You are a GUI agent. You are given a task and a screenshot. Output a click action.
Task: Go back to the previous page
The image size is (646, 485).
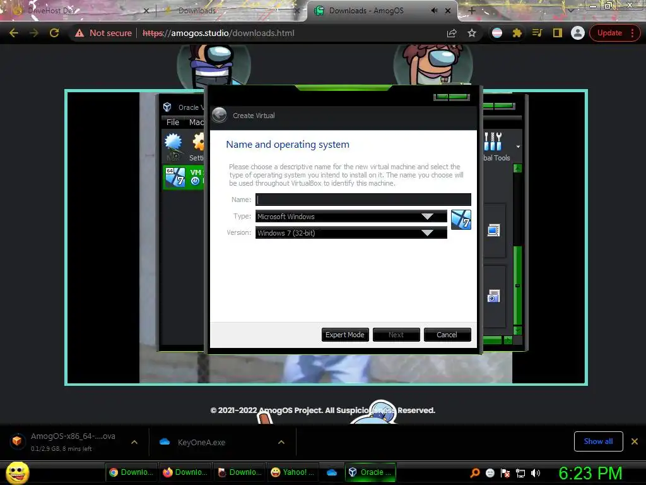(14, 33)
